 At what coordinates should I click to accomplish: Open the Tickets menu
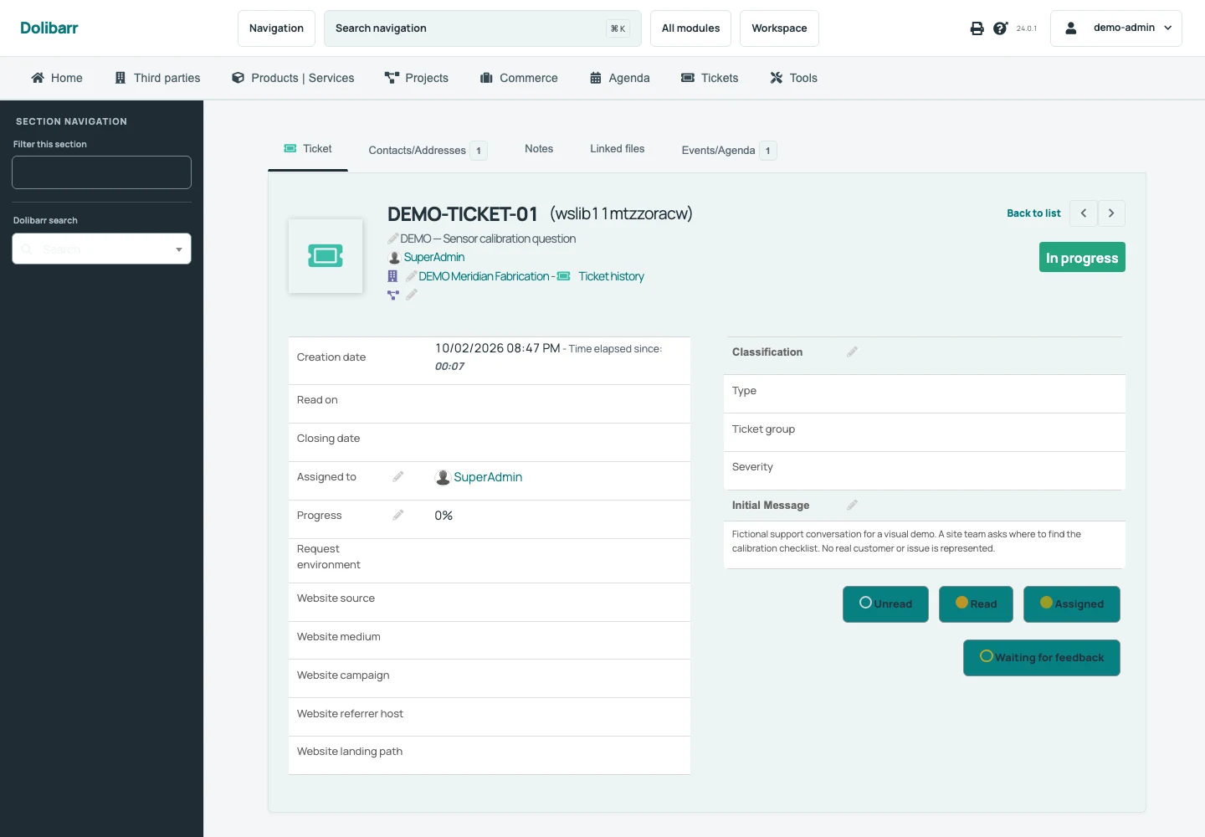point(710,78)
